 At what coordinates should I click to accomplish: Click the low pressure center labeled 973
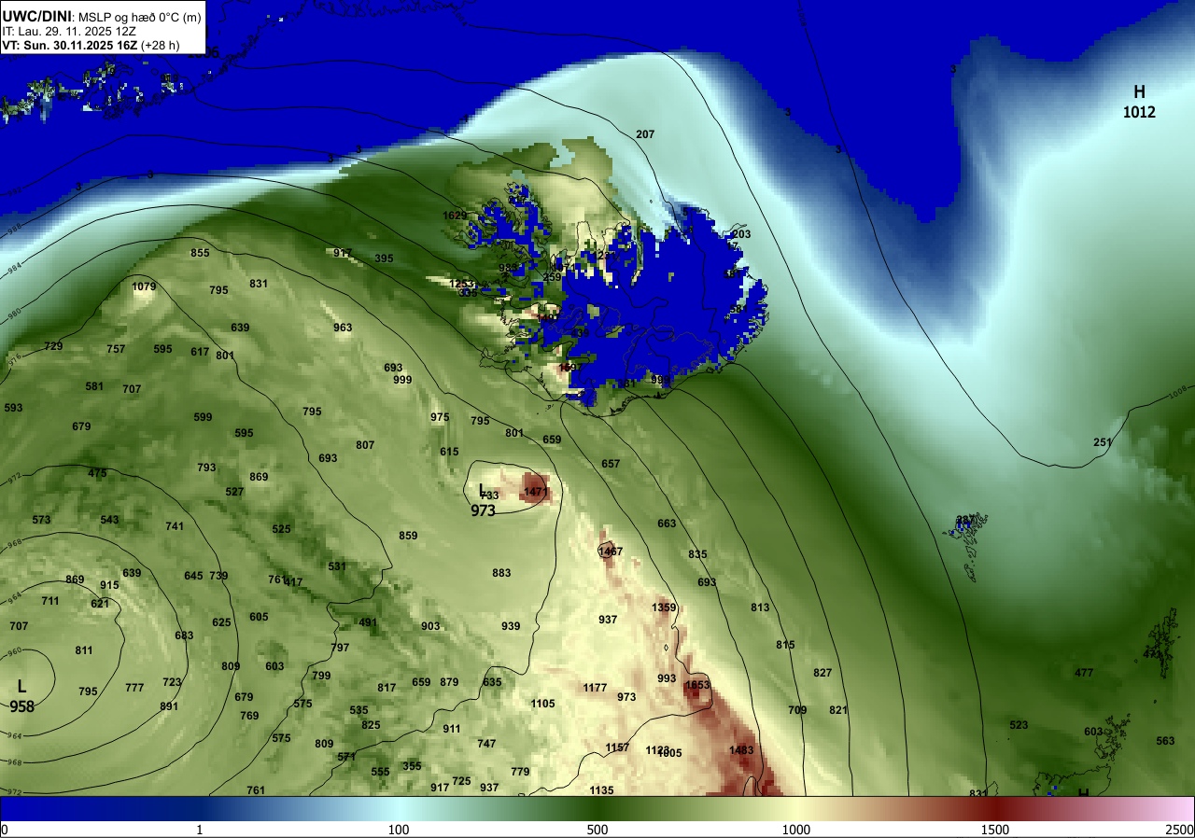[483, 500]
